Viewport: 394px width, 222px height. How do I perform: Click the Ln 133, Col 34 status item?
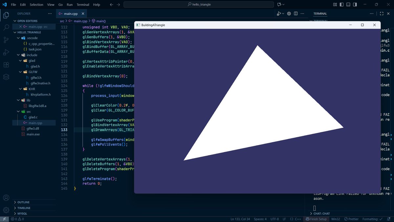coord(240,219)
